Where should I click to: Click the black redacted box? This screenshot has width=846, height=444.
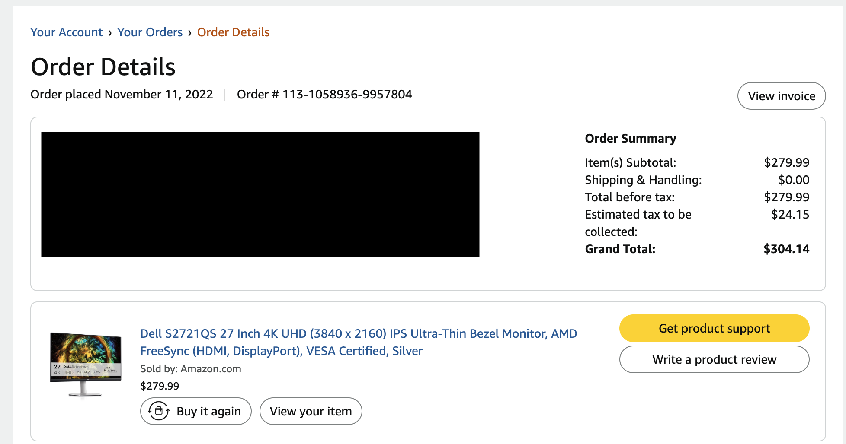pos(260,194)
